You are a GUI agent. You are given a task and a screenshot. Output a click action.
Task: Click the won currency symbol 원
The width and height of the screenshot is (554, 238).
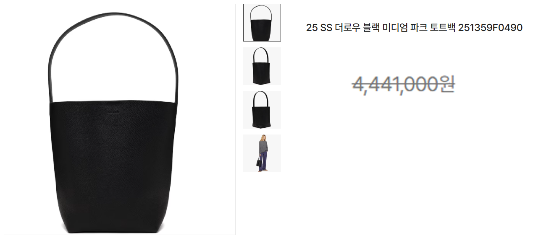click(x=447, y=84)
